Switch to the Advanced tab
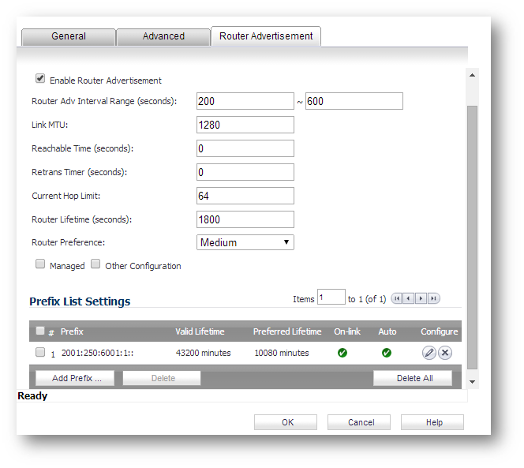This screenshot has width=524, height=468. [x=163, y=36]
